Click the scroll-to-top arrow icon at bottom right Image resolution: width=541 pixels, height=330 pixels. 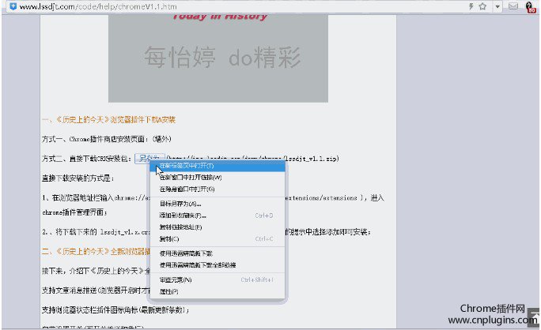click(533, 317)
